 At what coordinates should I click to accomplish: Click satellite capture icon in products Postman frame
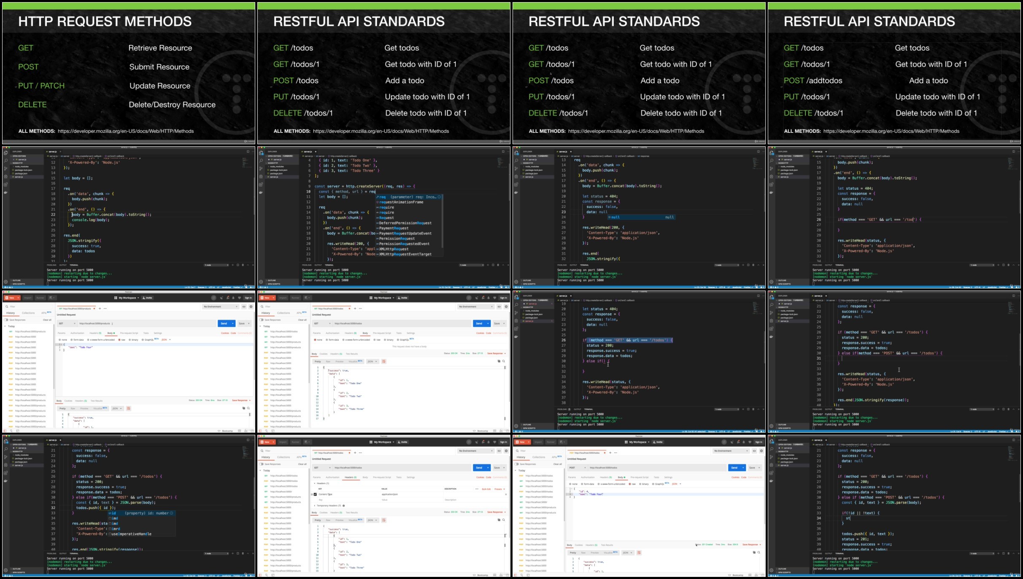tap(222, 298)
